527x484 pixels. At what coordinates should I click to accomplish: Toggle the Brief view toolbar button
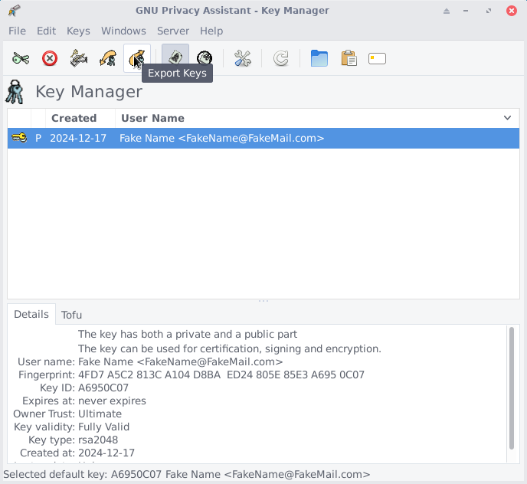point(175,57)
